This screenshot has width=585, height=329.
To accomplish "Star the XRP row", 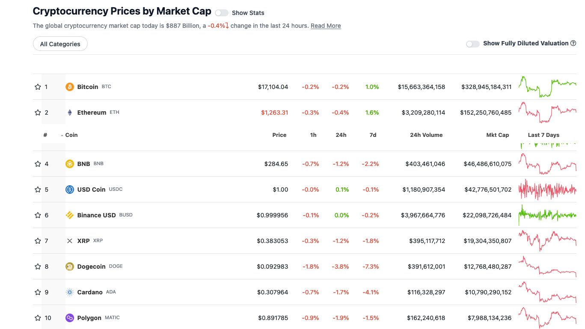I will pyautogui.click(x=38, y=241).
